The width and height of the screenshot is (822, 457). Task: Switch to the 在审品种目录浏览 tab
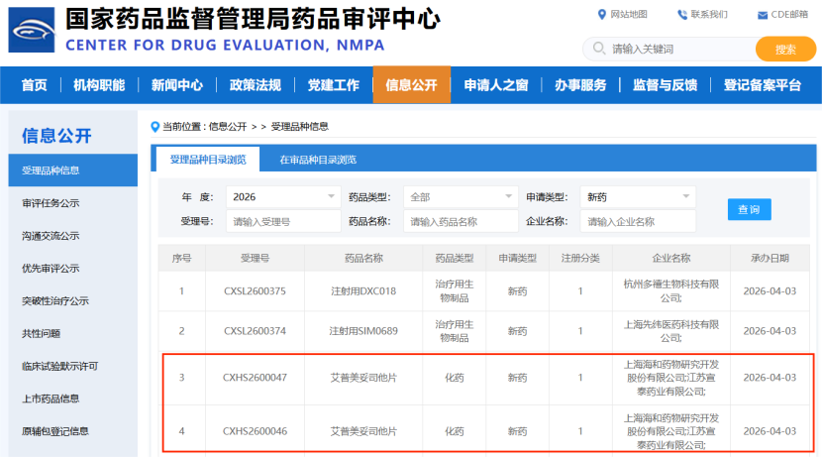pyautogui.click(x=317, y=159)
